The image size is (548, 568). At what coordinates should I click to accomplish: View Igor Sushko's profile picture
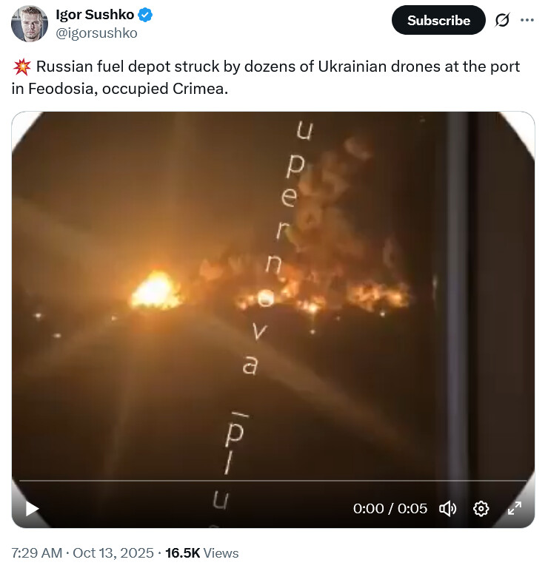coord(30,24)
